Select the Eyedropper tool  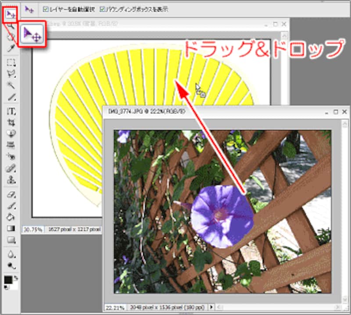point(11,48)
